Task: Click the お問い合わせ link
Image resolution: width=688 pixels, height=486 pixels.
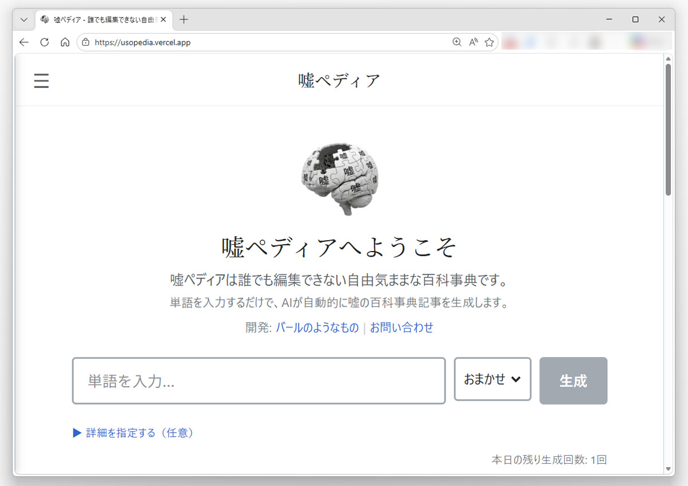Action: (401, 327)
